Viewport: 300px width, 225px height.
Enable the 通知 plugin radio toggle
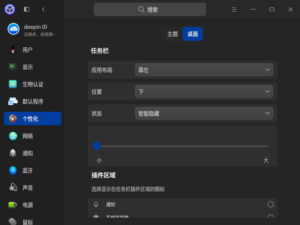pyautogui.click(x=270, y=204)
